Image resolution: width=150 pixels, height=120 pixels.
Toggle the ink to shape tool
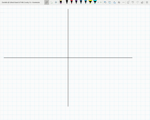point(105,2)
